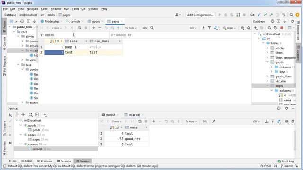Search in the pages table editor
This screenshot has width=303, height=170.
(x=152, y=28)
